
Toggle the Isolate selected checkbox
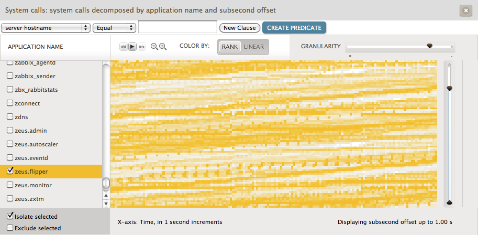(x=10, y=216)
